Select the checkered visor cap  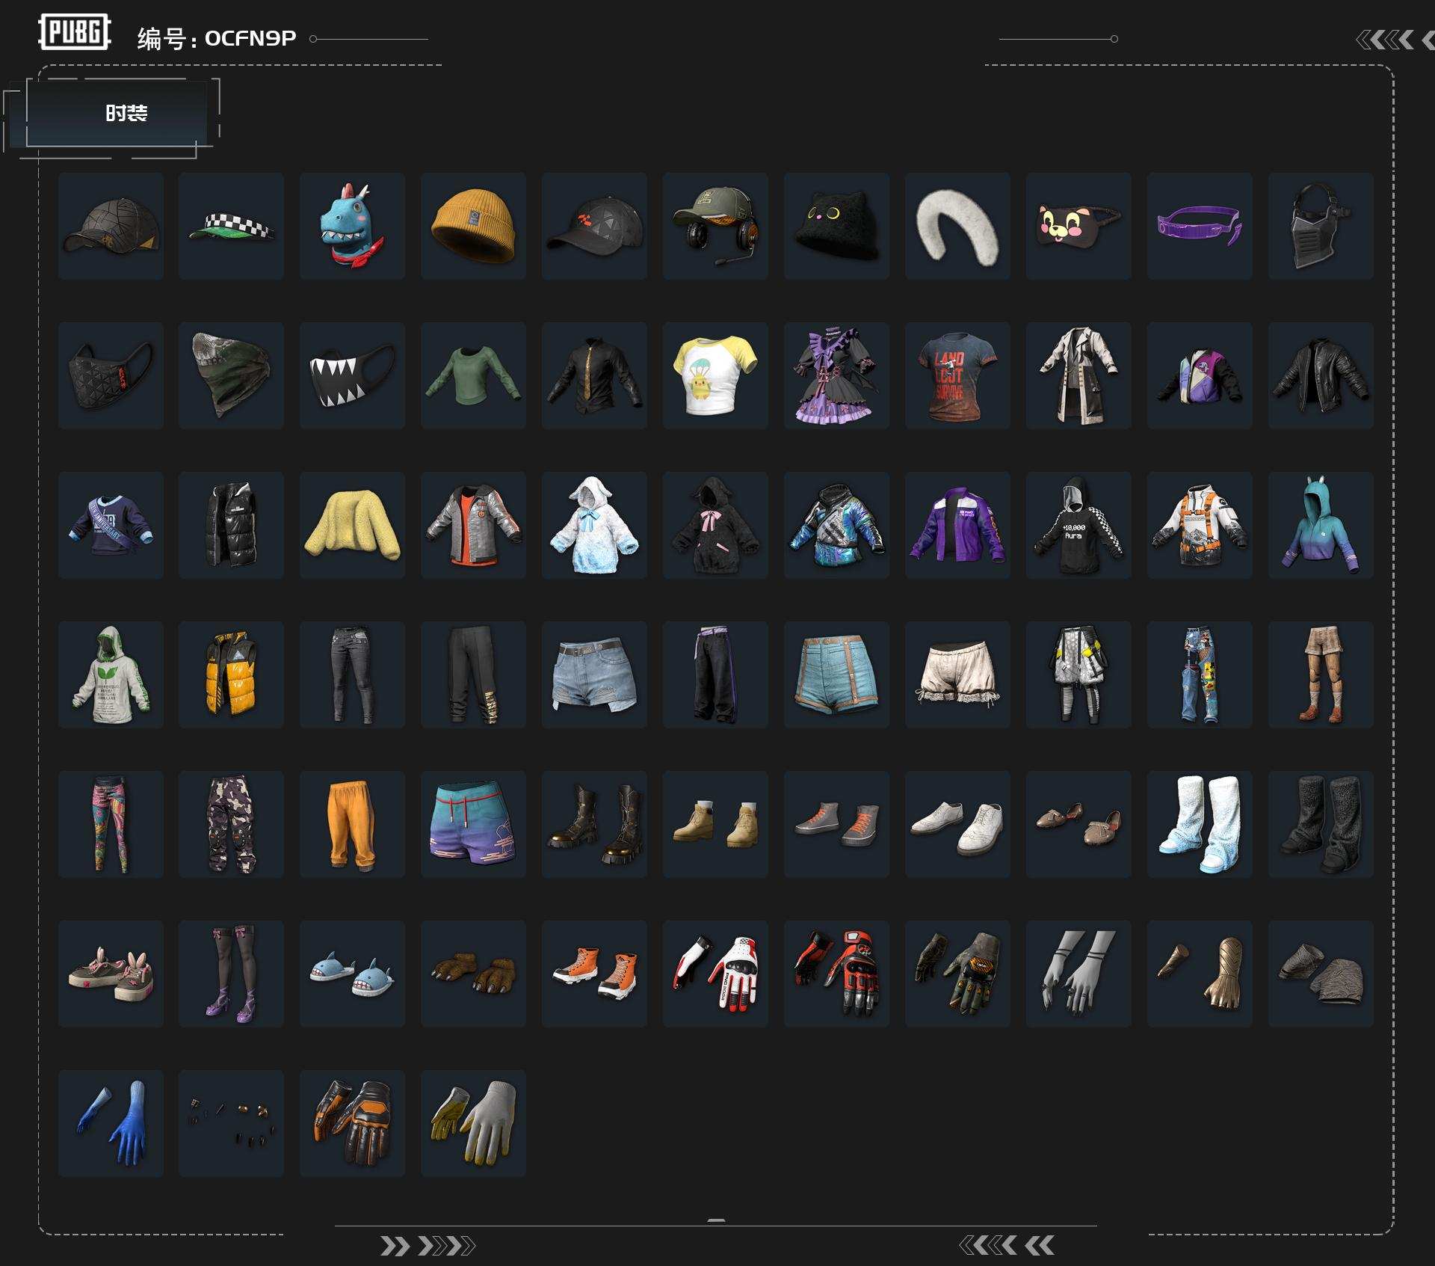(x=231, y=226)
